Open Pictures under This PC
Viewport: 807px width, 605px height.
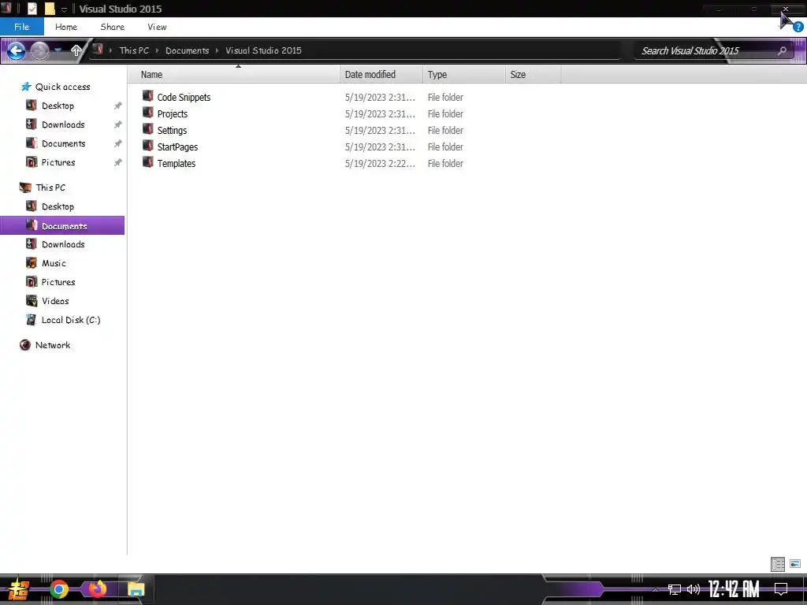point(58,282)
